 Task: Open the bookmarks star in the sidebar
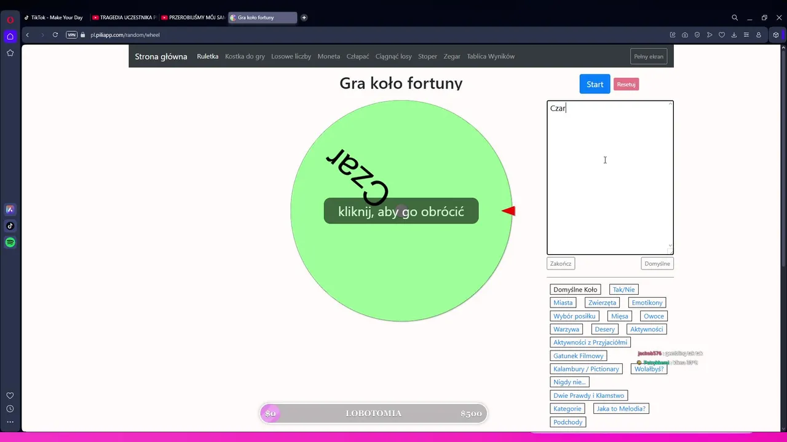10,53
